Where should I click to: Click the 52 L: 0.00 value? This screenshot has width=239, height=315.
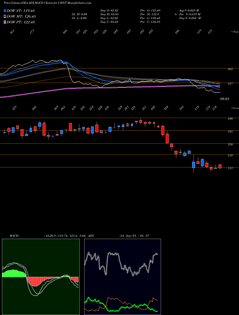click(80, 18)
